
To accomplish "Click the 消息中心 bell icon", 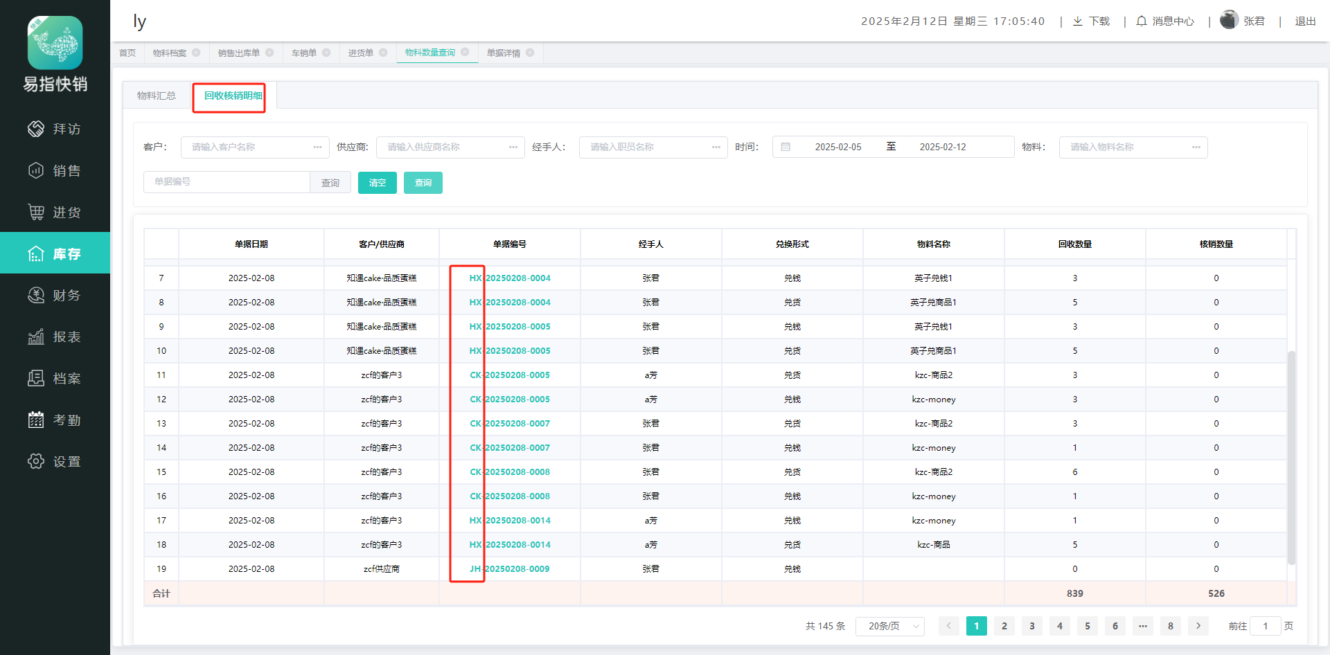I will pos(1142,21).
